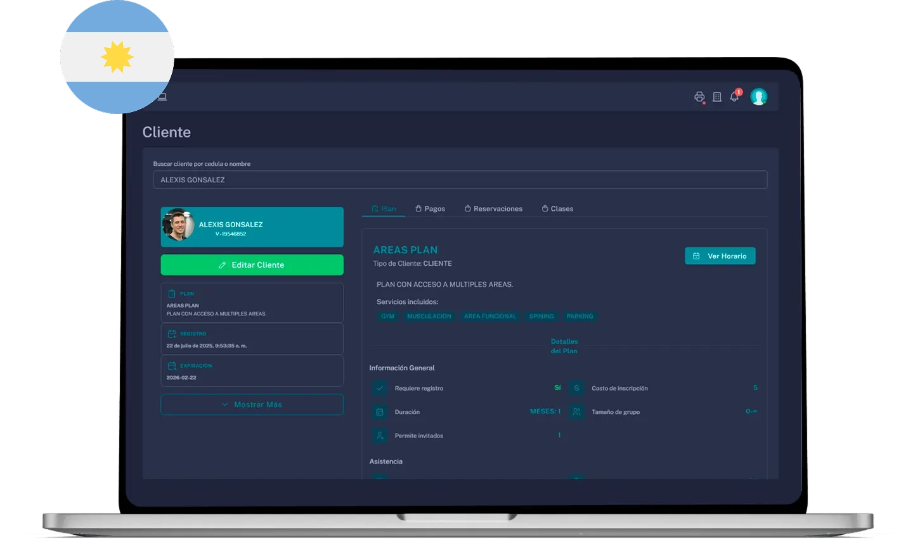Click the client search input field
Viewport: 913px width, 545px height.
(460, 180)
